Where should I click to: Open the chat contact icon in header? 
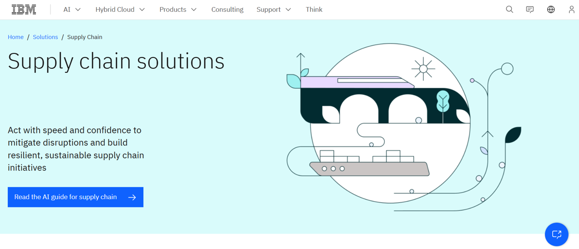[530, 9]
